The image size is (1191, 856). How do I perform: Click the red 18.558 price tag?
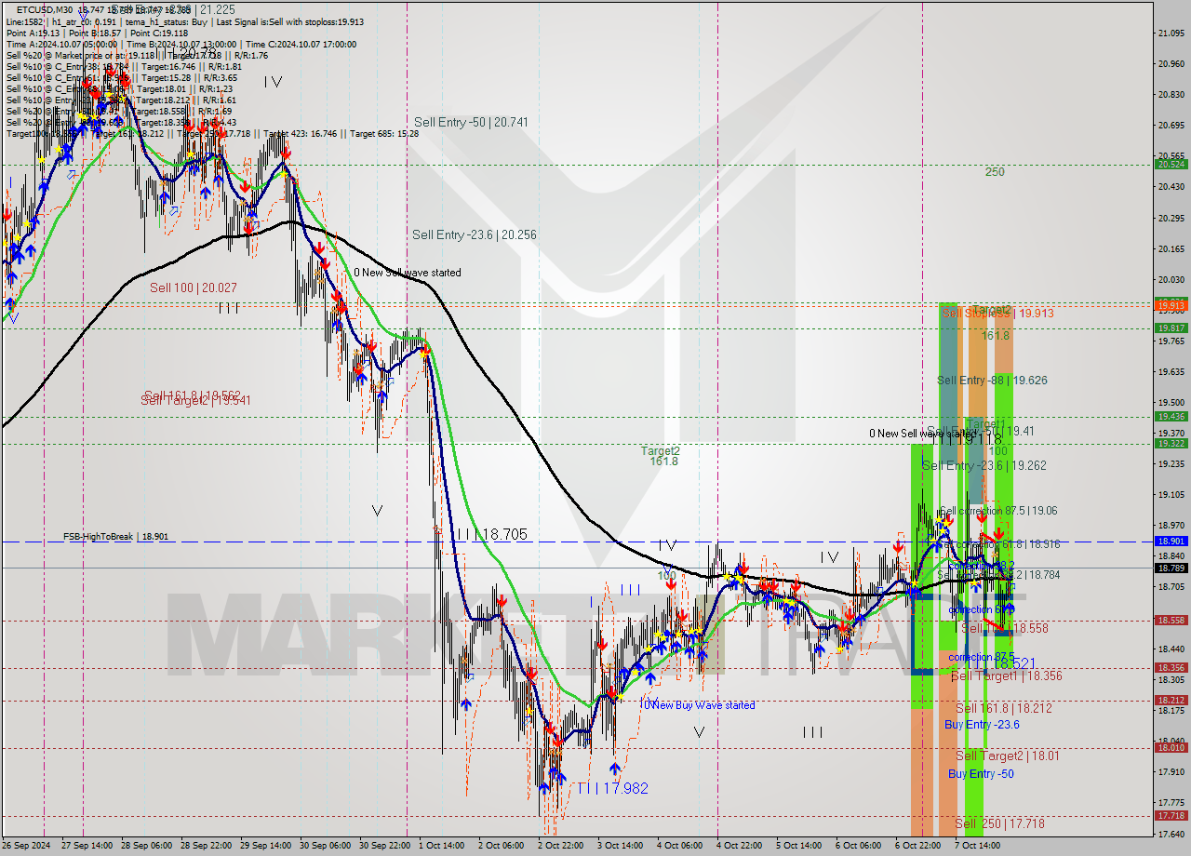pos(1171,621)
